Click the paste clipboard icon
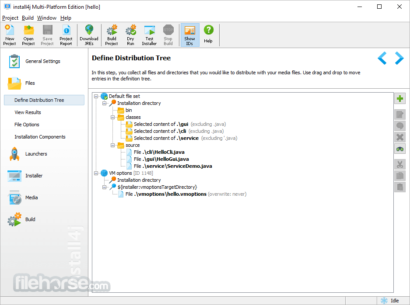The height and width of the screenshot is (305, 410). click(x=400, y=187)
